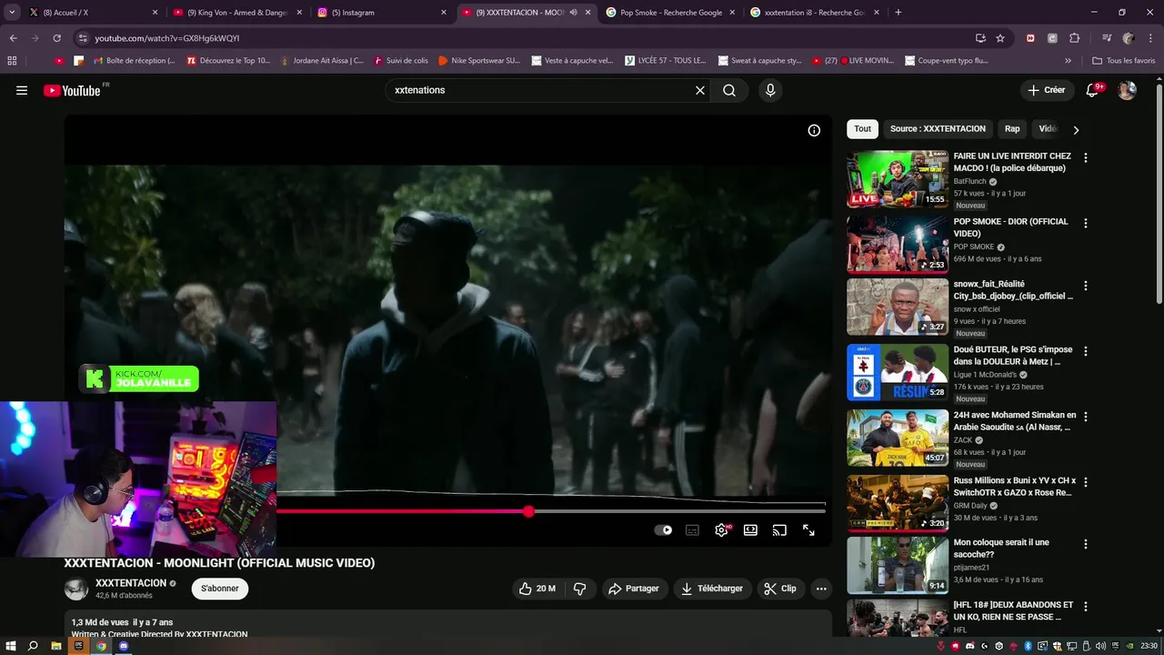Expand the video description box

click(x=447, y=624)
